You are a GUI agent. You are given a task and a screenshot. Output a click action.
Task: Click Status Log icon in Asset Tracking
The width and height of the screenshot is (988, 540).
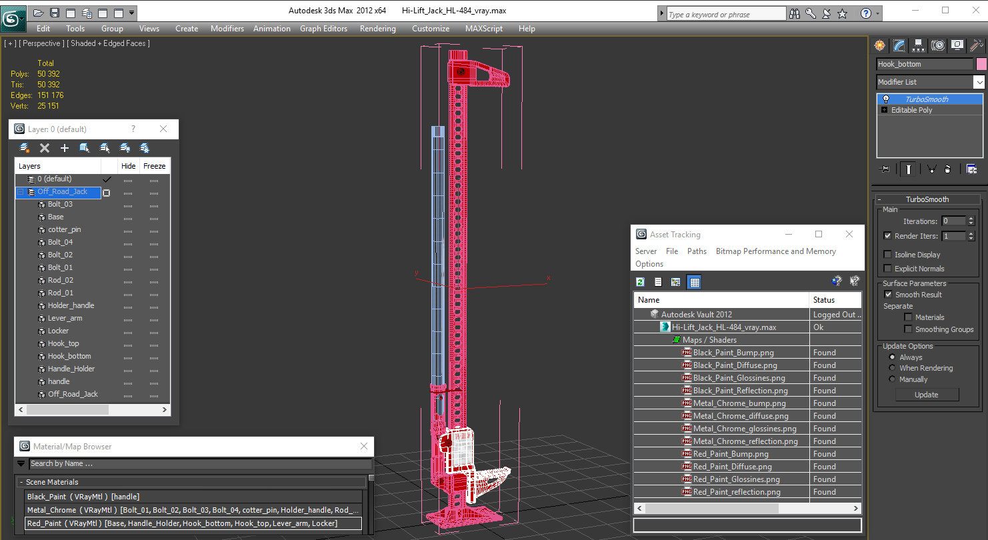point(658,282)
